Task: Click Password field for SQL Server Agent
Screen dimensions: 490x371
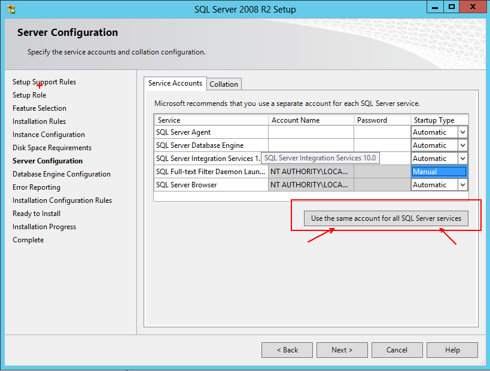Action: click(382, 132)
